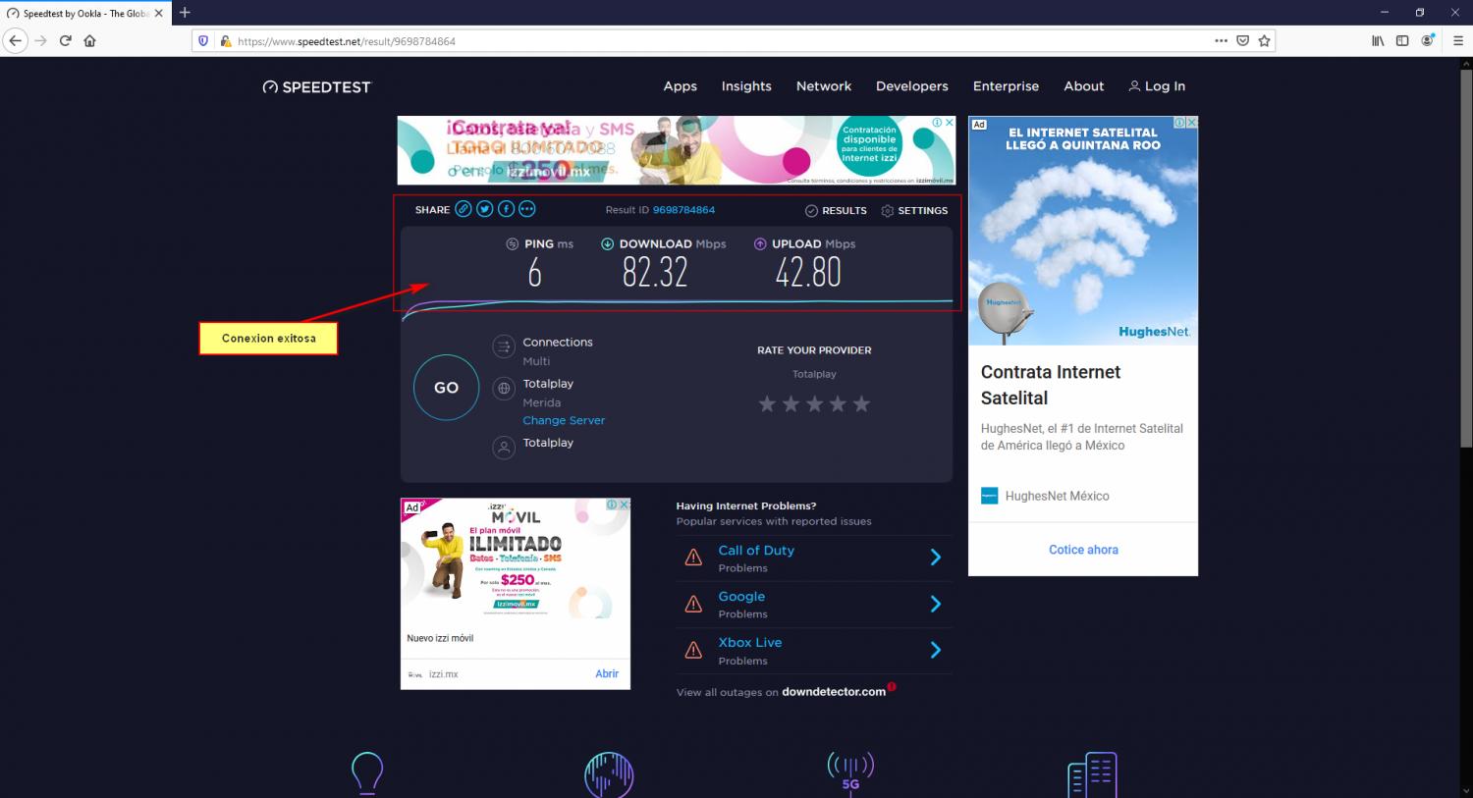Reload the page with refresh icon
Image resolution: width=1473 pixels, height=798 pixels.
pos(66,41)
